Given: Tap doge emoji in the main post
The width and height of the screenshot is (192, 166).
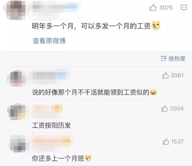Looking at the screenshot, I should (x=156, y=25).
